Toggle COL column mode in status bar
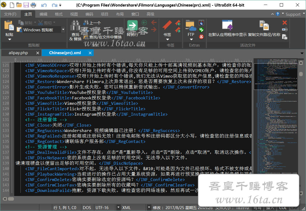The height and width of the screenshot is (211, 306). pyautogui.click(x=283, y=208)
